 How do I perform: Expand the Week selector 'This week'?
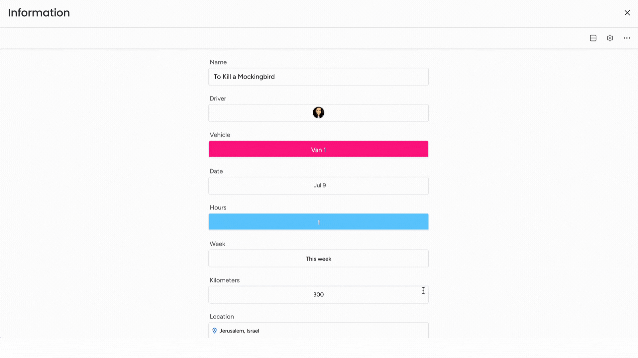319,258
